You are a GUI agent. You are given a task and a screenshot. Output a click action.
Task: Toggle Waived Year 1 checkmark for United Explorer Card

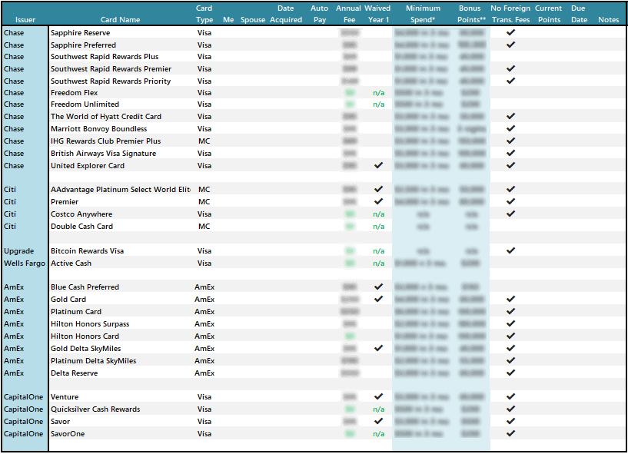click(378, 165)
